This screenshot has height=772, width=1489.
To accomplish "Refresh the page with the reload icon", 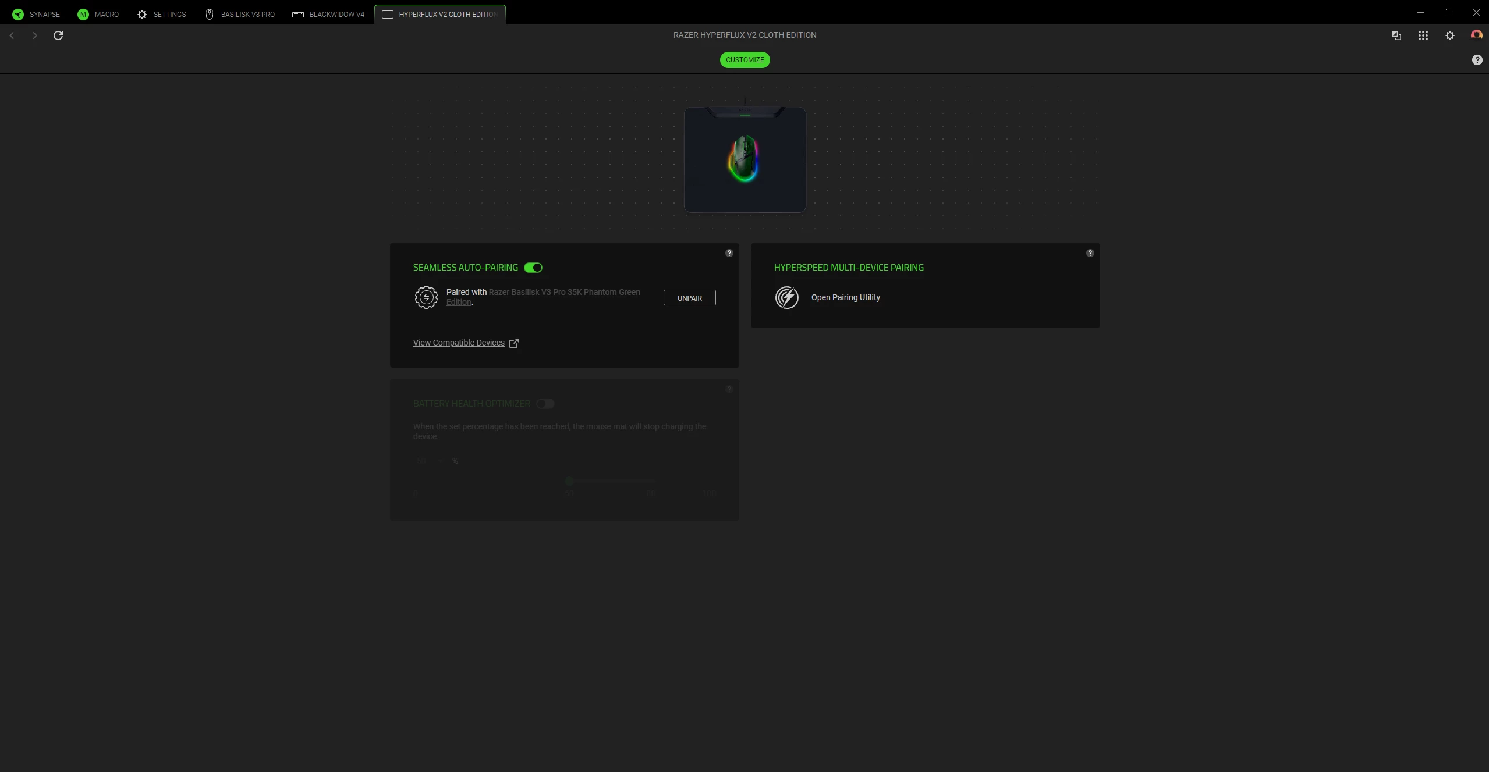I will coord(58,35).
